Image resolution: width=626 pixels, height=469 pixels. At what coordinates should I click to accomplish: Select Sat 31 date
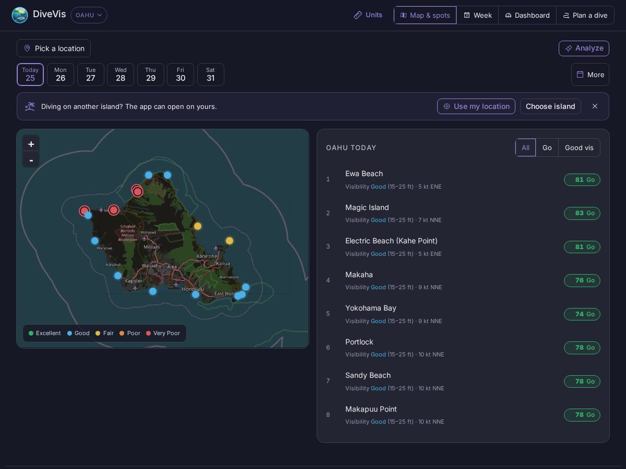(x=211, y=75)
